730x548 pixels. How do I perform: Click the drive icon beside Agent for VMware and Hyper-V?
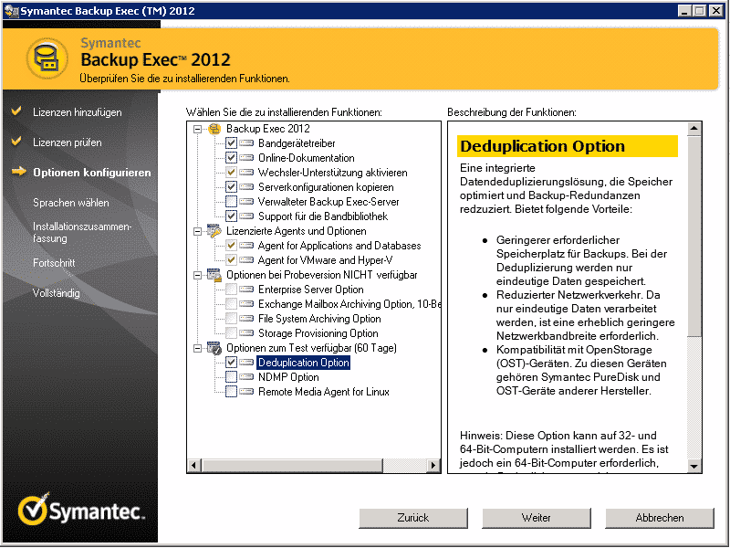pyautogui.click(x=246, y=260)
